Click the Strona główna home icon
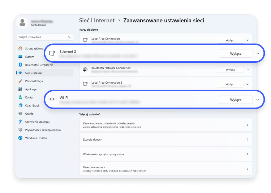 click(x=20, y=48)
